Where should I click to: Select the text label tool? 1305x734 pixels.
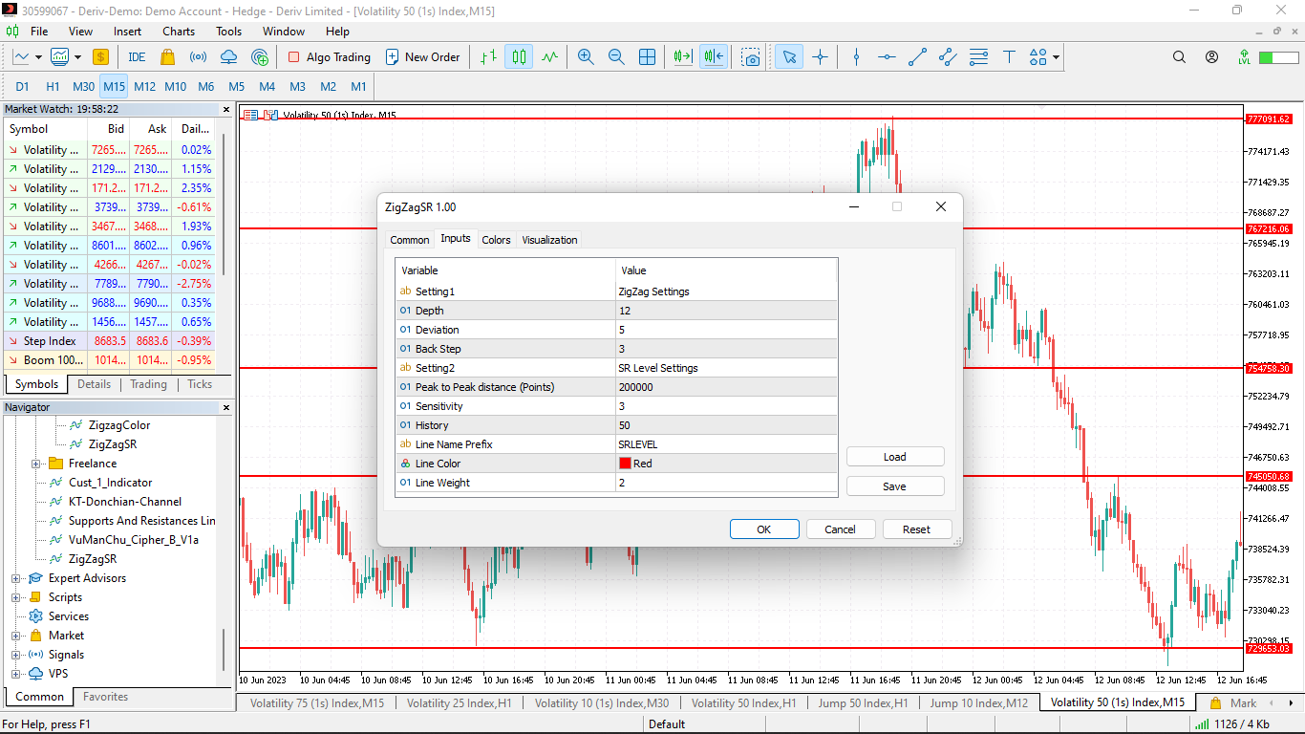coord(1009,57)
